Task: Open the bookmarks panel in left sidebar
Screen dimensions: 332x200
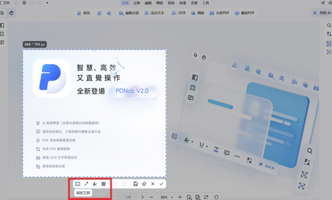Action: click(x=2, y=34)
